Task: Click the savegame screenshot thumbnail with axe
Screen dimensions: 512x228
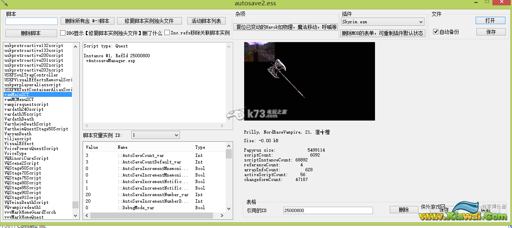Action: click(310, 81)
